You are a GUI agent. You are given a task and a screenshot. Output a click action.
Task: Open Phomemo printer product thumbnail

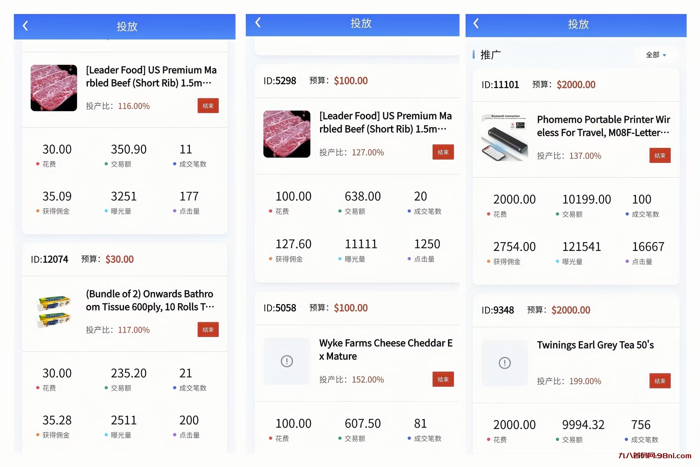click(x=505, y=137)
